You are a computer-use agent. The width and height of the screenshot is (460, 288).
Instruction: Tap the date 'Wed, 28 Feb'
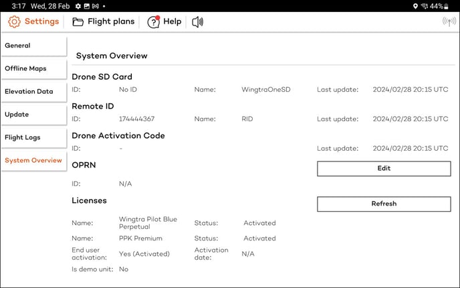[x=50, y=6]
